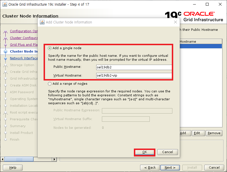Image resolution: width=227 pixels, height=172 pixels.
Task: Click the Installation Location step
Action: 23,106
